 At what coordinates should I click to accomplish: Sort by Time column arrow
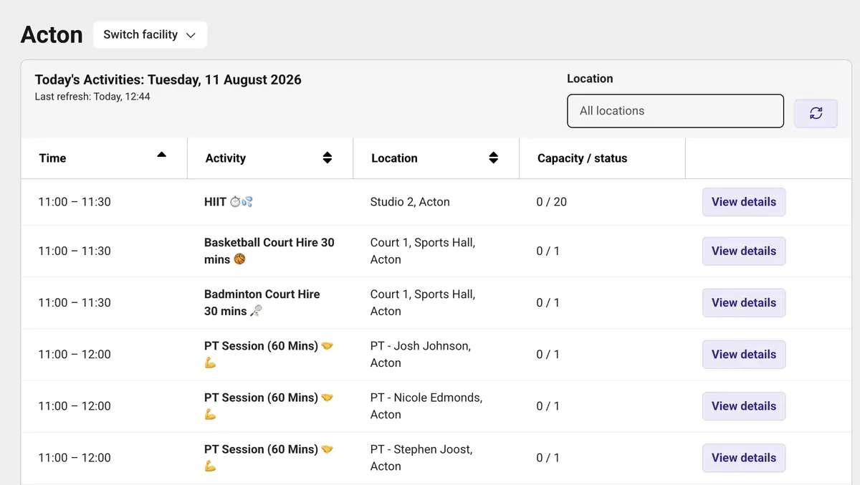161,155
